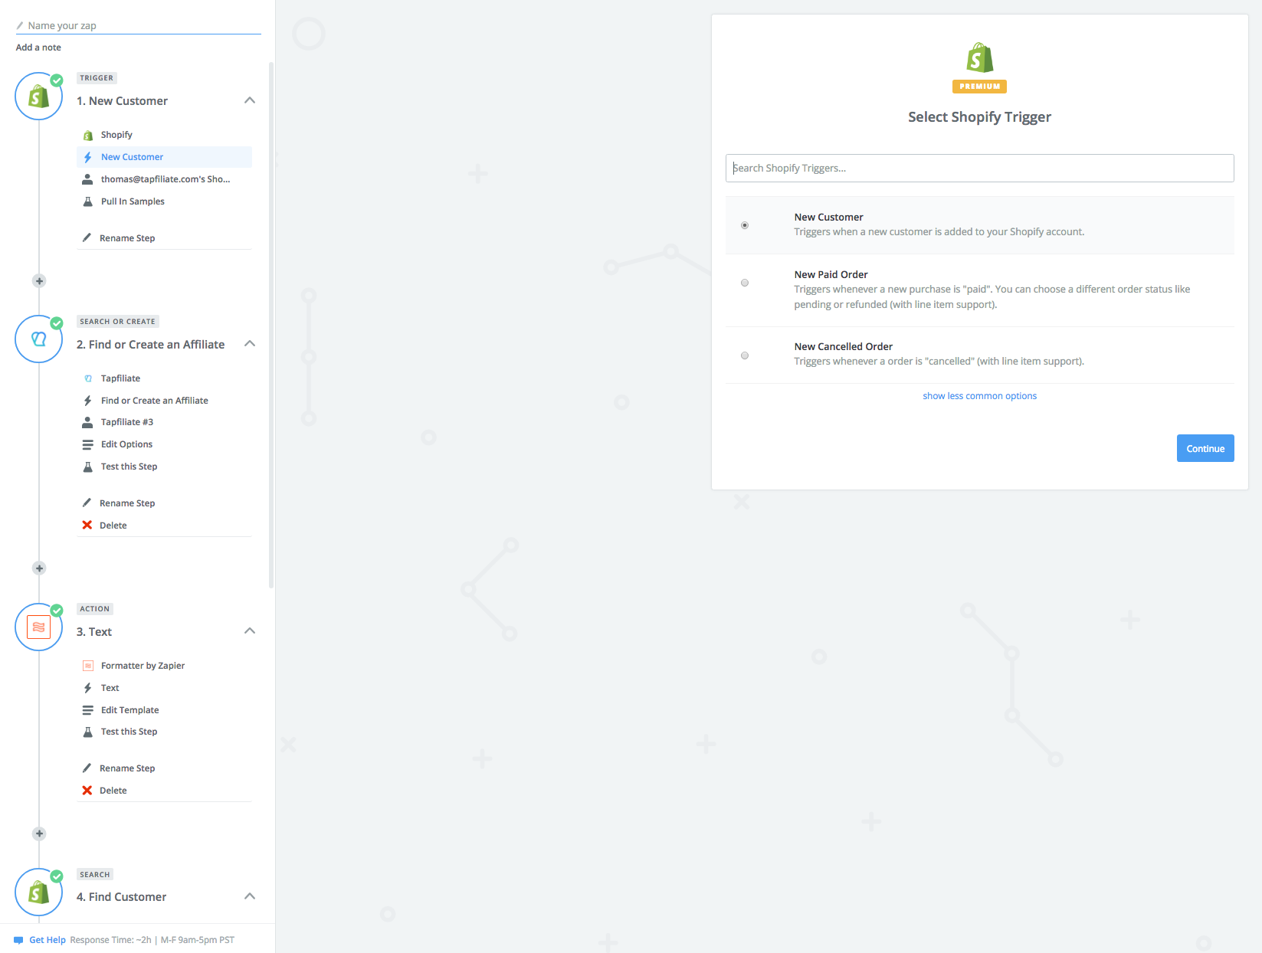Click the small Tapfiliate logo icon in step 2
The image size is (1262, 953).
point(88,378)
